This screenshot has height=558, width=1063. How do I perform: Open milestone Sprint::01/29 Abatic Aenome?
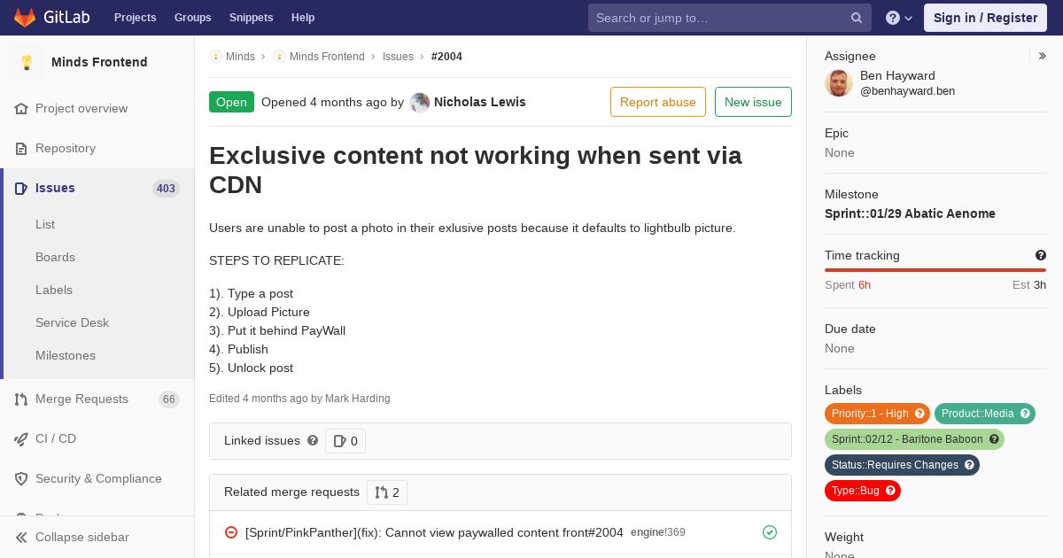pyautogui.click(x=910, y=213)
